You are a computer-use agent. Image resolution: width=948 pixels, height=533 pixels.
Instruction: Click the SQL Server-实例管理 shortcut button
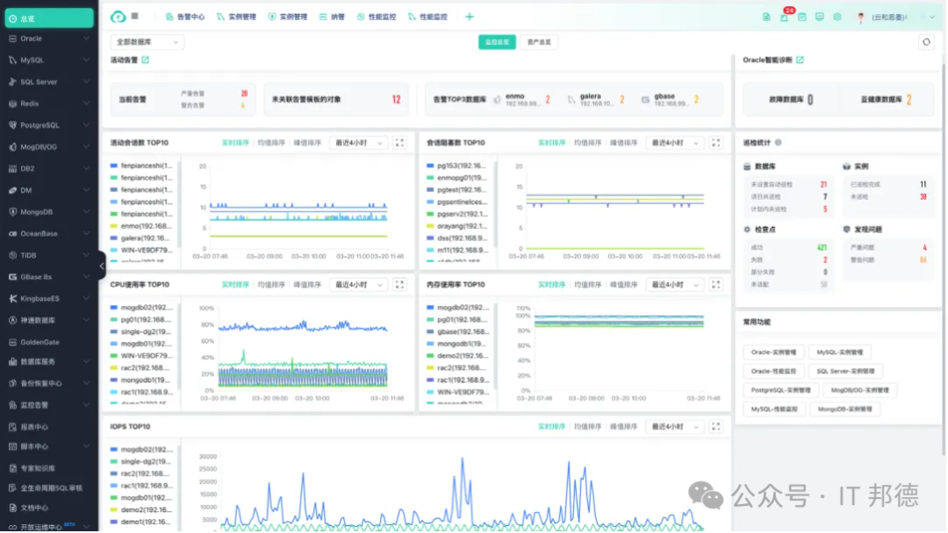[x=844, y=371]
